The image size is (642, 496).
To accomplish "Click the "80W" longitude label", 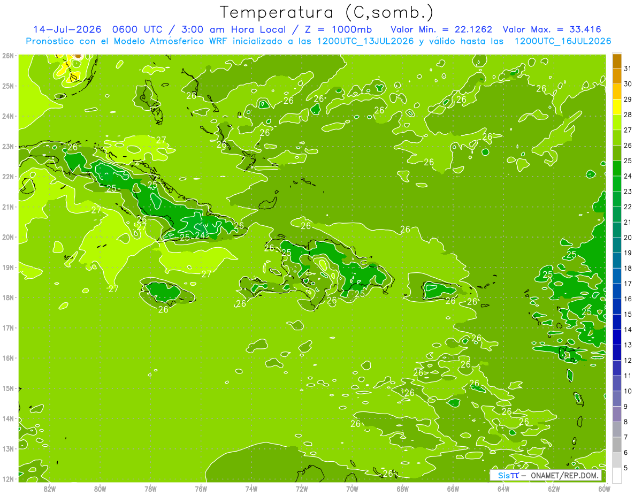I will (100, 489).
